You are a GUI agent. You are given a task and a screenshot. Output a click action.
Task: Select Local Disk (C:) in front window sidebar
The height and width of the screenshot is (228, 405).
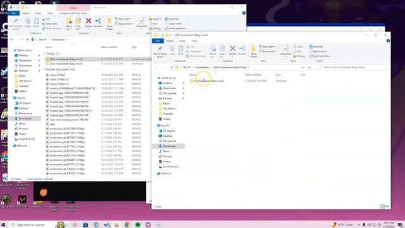pyautogui.click(x=171, y=167)
